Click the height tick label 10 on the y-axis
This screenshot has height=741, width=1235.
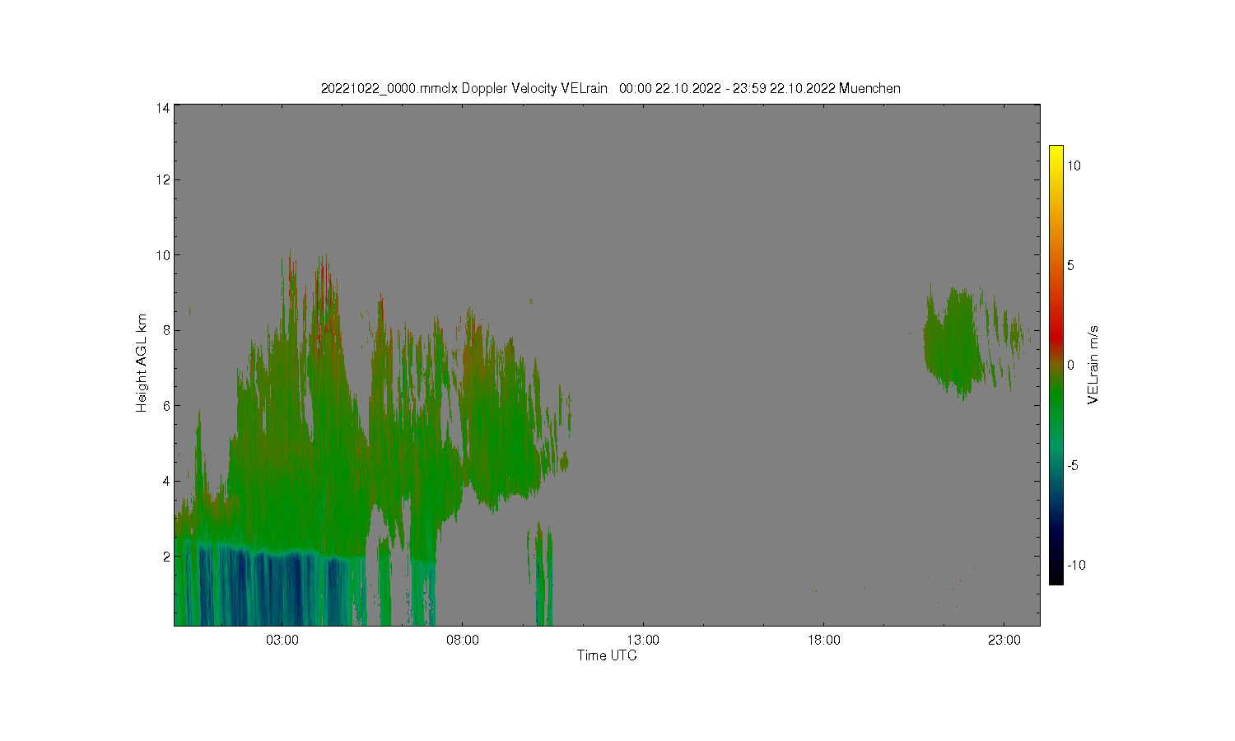(x=163, y=255)
